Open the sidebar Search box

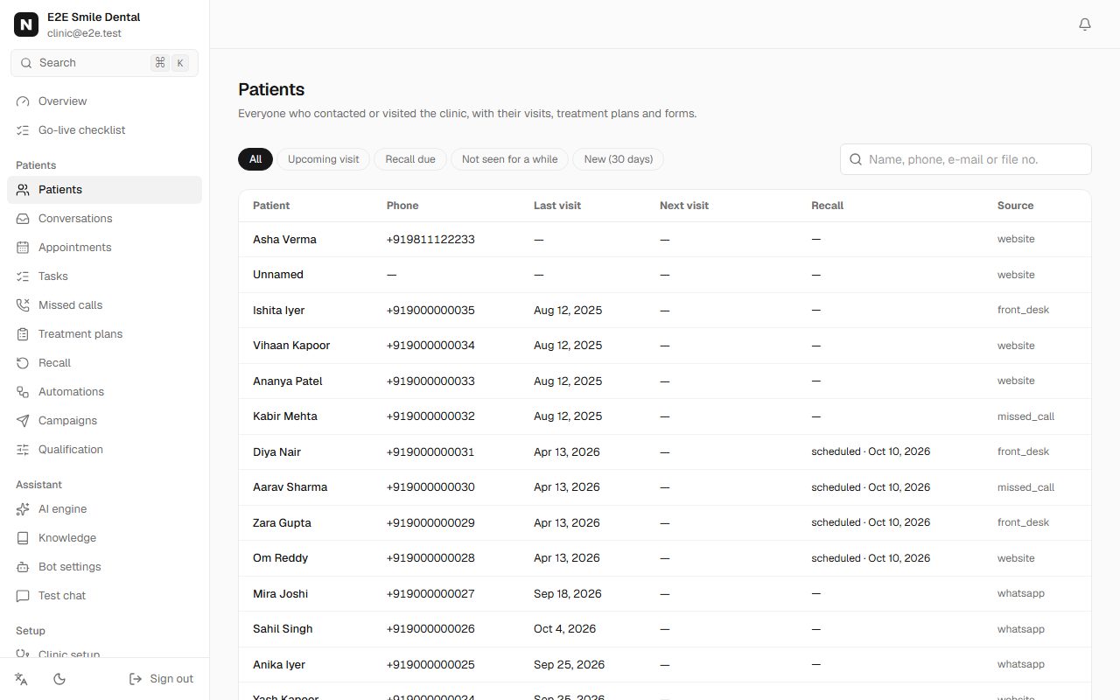[x=104, y=63]
